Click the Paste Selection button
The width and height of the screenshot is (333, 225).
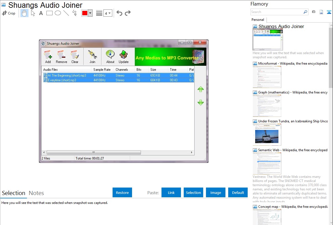[x=193, y=193]
